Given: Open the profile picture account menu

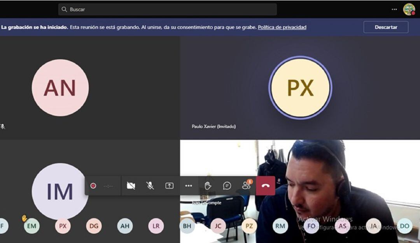Looking at the screenshot, I should (x=409, y=9).
